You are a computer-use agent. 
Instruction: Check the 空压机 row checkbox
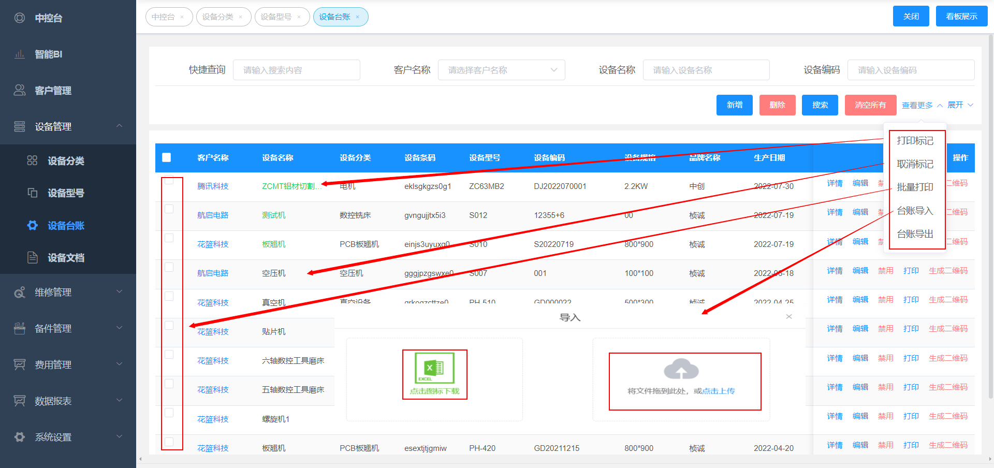[169, 268]
